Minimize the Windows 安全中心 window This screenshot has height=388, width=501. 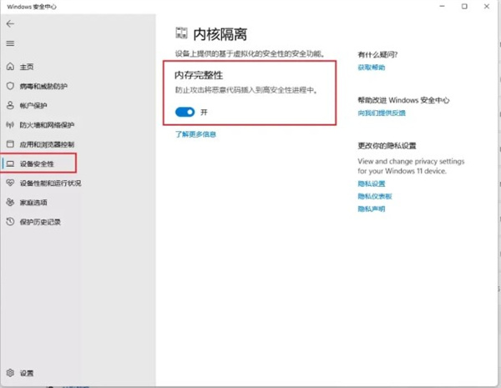pos(443,7)
